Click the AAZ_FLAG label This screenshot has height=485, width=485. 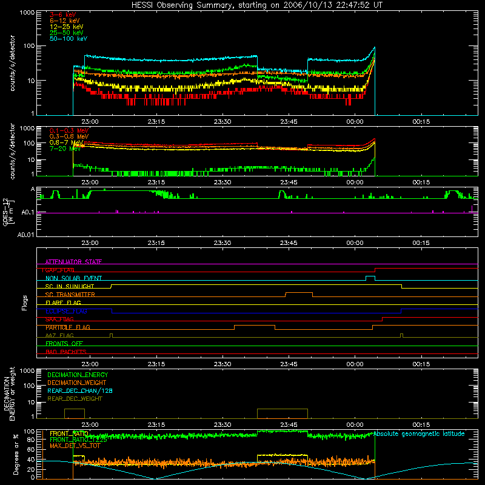[x=59, y=335]
